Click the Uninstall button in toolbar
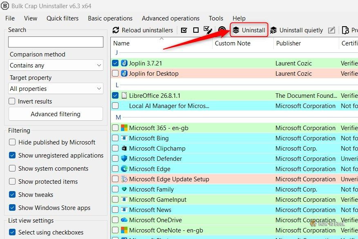The image size is (358, 239). click(249, 30)
